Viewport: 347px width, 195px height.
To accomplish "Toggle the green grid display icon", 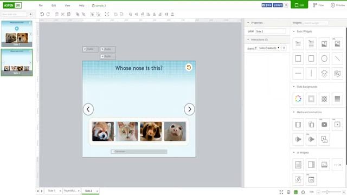I will pos(295,192).
